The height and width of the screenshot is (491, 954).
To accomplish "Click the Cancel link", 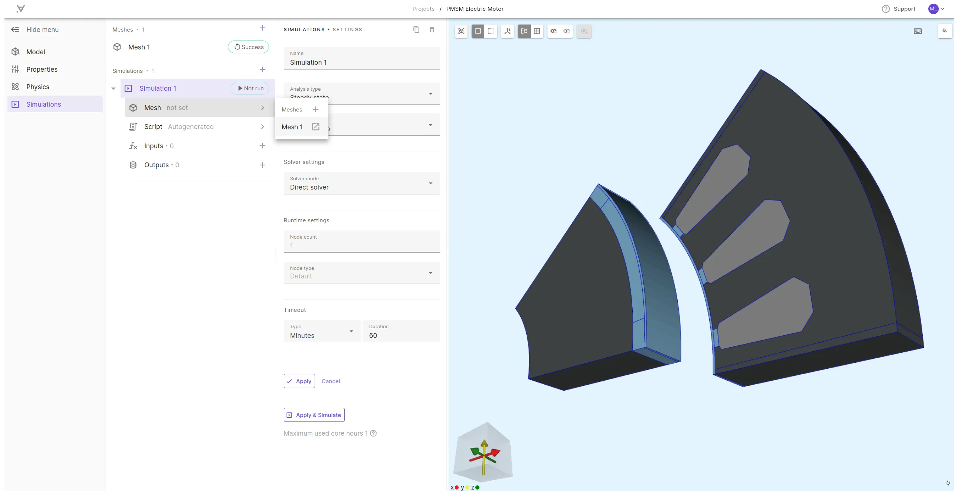I will 331,381.
